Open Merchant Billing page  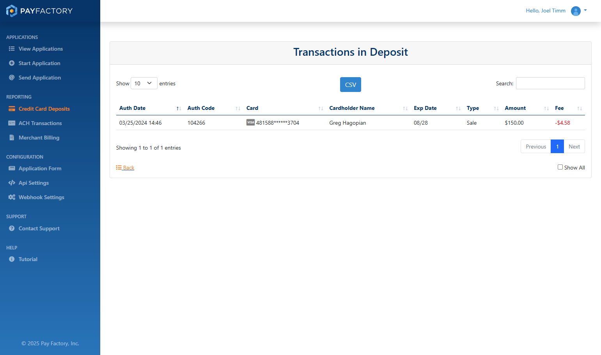click(x=39, y=138)
